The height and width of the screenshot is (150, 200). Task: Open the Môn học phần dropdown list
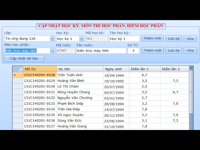52,51
